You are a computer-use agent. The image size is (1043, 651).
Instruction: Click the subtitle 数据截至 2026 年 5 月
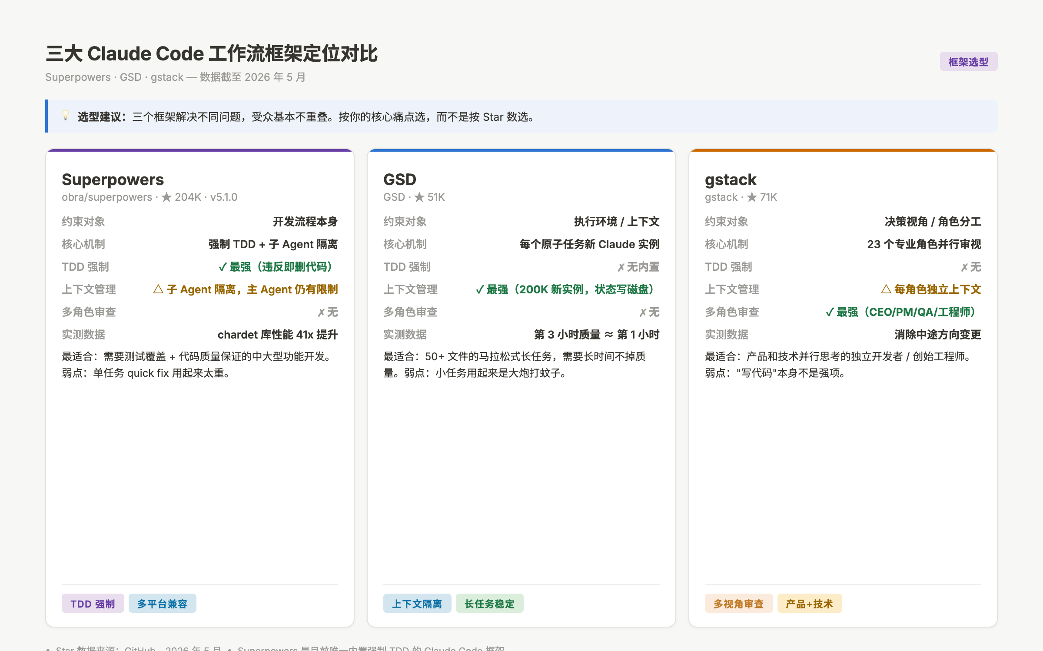tap(252, 77)
